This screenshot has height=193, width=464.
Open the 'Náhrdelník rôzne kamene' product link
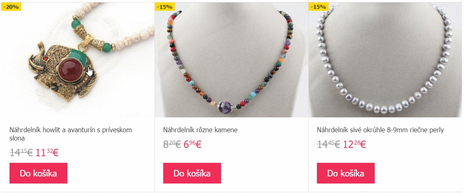pos(200,130)
